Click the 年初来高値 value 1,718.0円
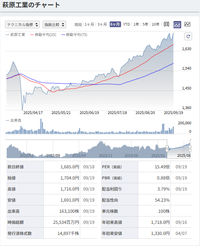 [x=160, y=222]
